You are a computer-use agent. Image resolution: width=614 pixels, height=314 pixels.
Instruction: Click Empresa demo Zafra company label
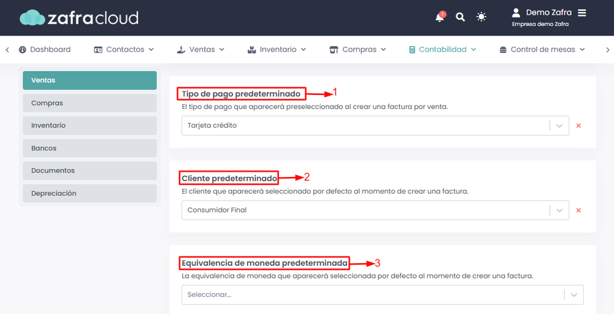click(x=540, y=24)
